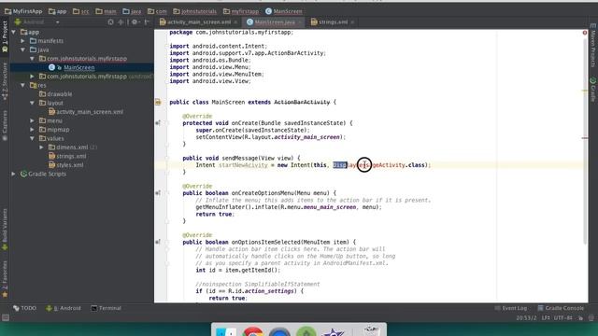Image resolution: width=598 pixels, height=336 pixels.
Task: Toggle the Project side tool tab
Action: (x=5, y=36)
